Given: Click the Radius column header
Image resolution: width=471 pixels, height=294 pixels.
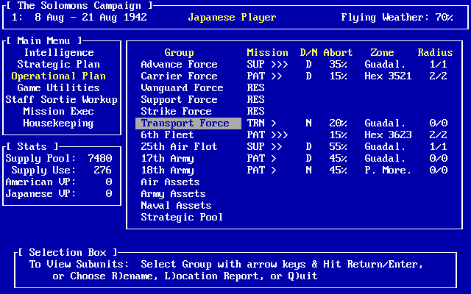Looking at the screenshot, I should 435,52.
